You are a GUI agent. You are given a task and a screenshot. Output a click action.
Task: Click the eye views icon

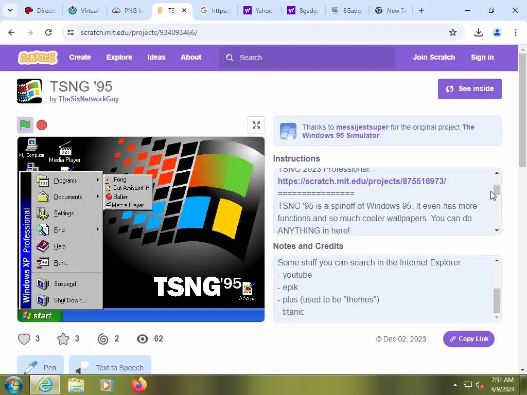[x=143, y=339]
